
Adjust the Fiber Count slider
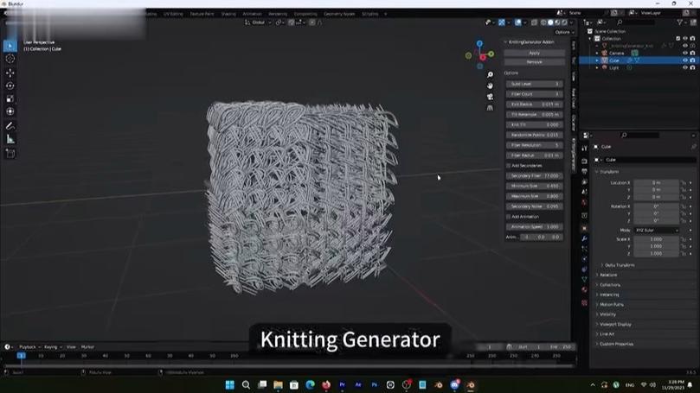tap(535, 94)
